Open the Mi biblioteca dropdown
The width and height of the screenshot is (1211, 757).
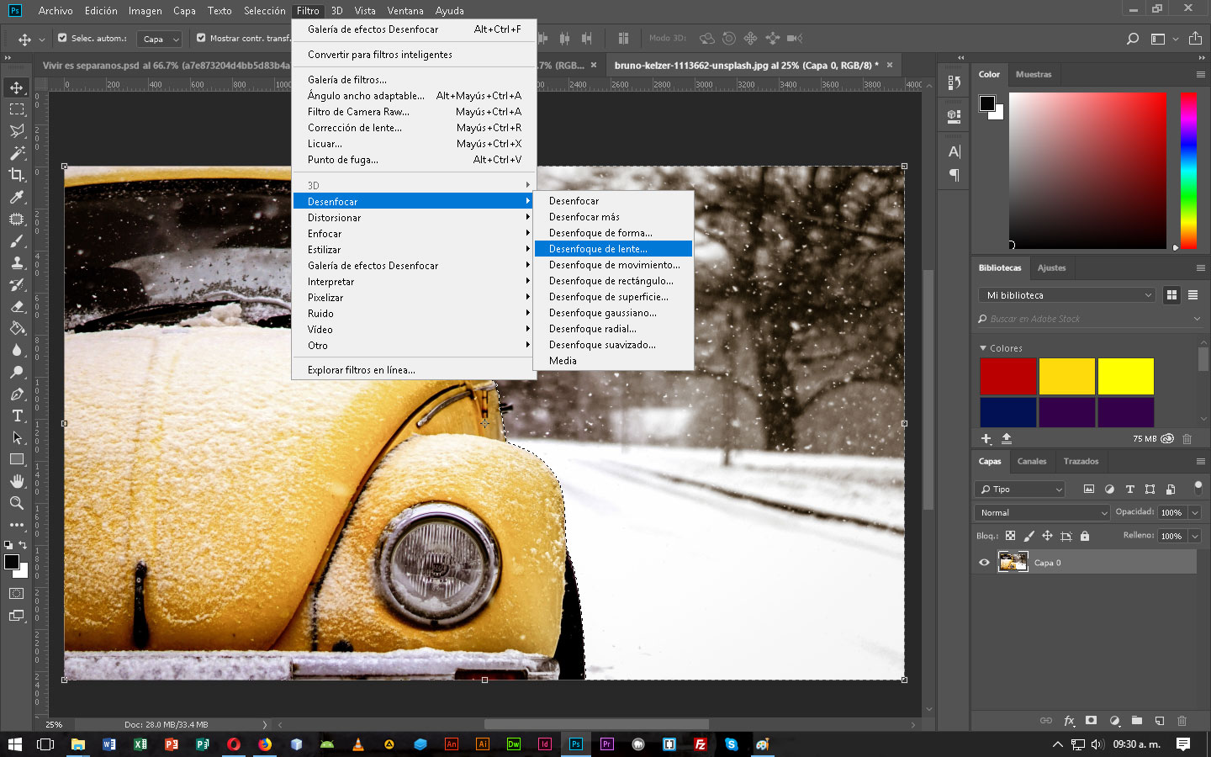click(1066, 295)
